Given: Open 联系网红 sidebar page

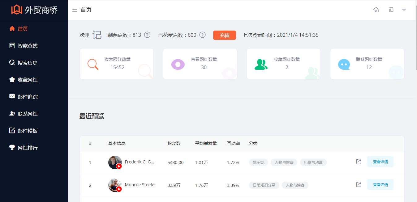Looking at the screenshot, I should point(28,114).
